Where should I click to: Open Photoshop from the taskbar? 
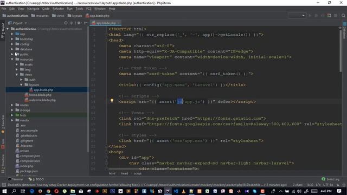113,191
